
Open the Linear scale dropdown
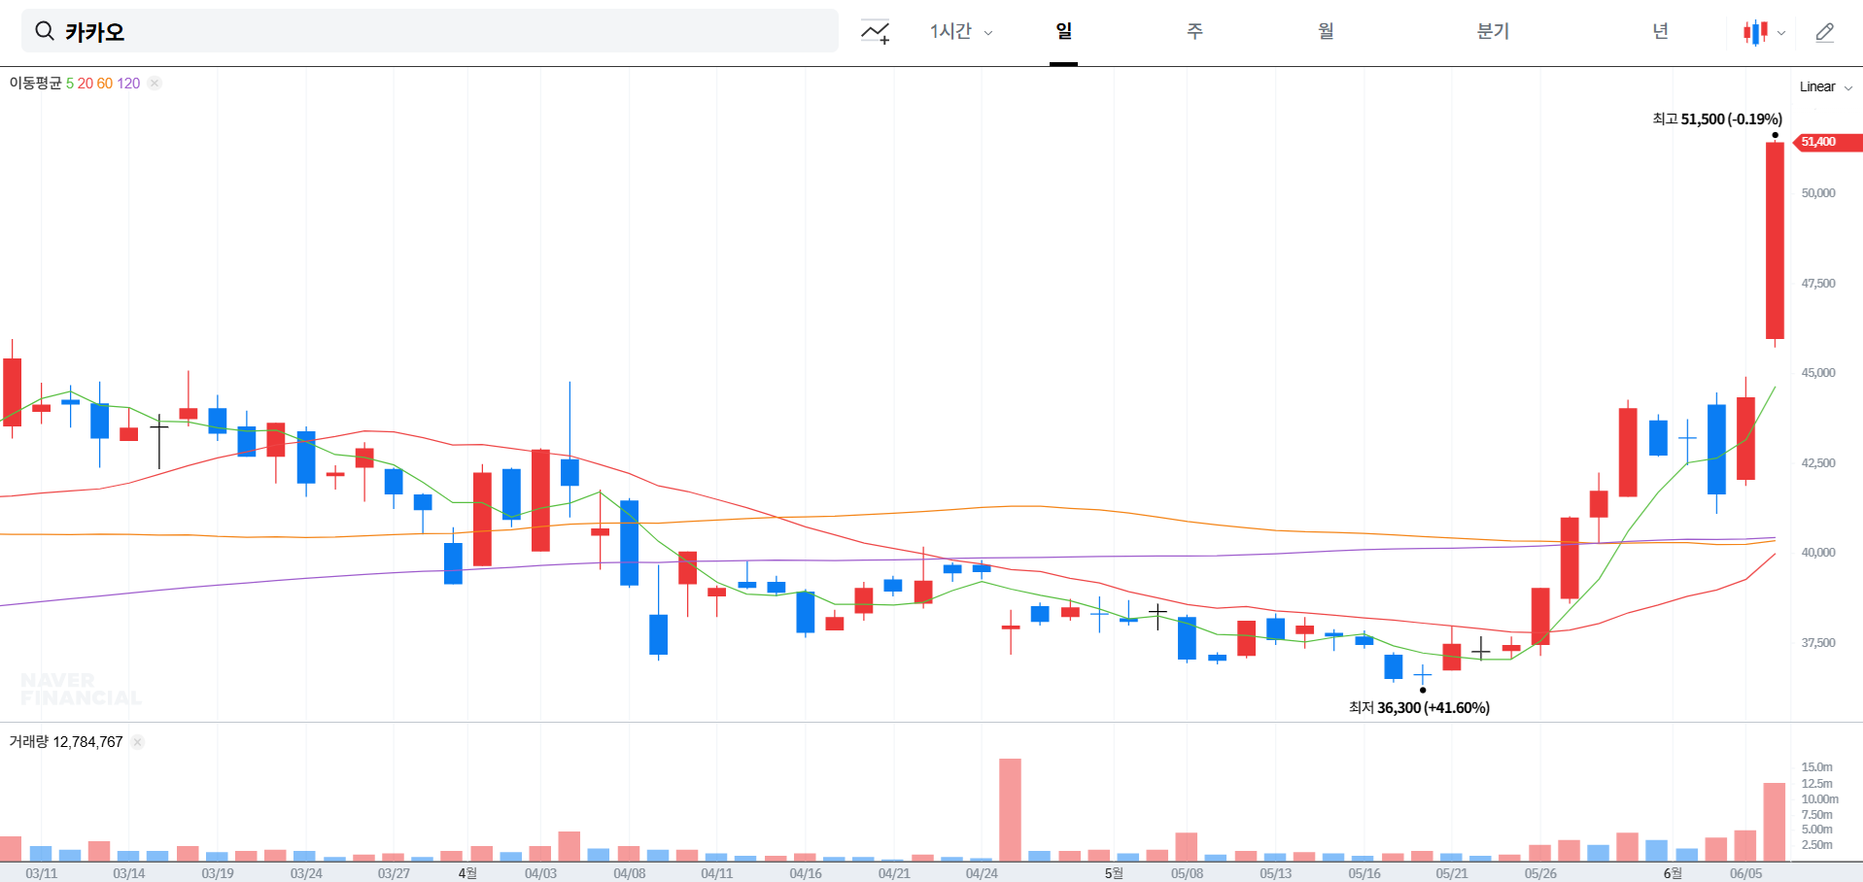coord(1826,86)
